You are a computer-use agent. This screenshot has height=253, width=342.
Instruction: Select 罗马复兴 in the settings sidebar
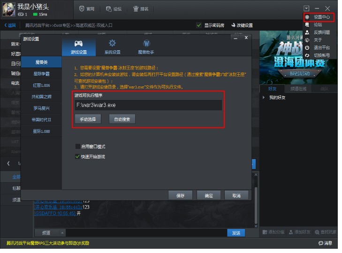pos(41,108)
